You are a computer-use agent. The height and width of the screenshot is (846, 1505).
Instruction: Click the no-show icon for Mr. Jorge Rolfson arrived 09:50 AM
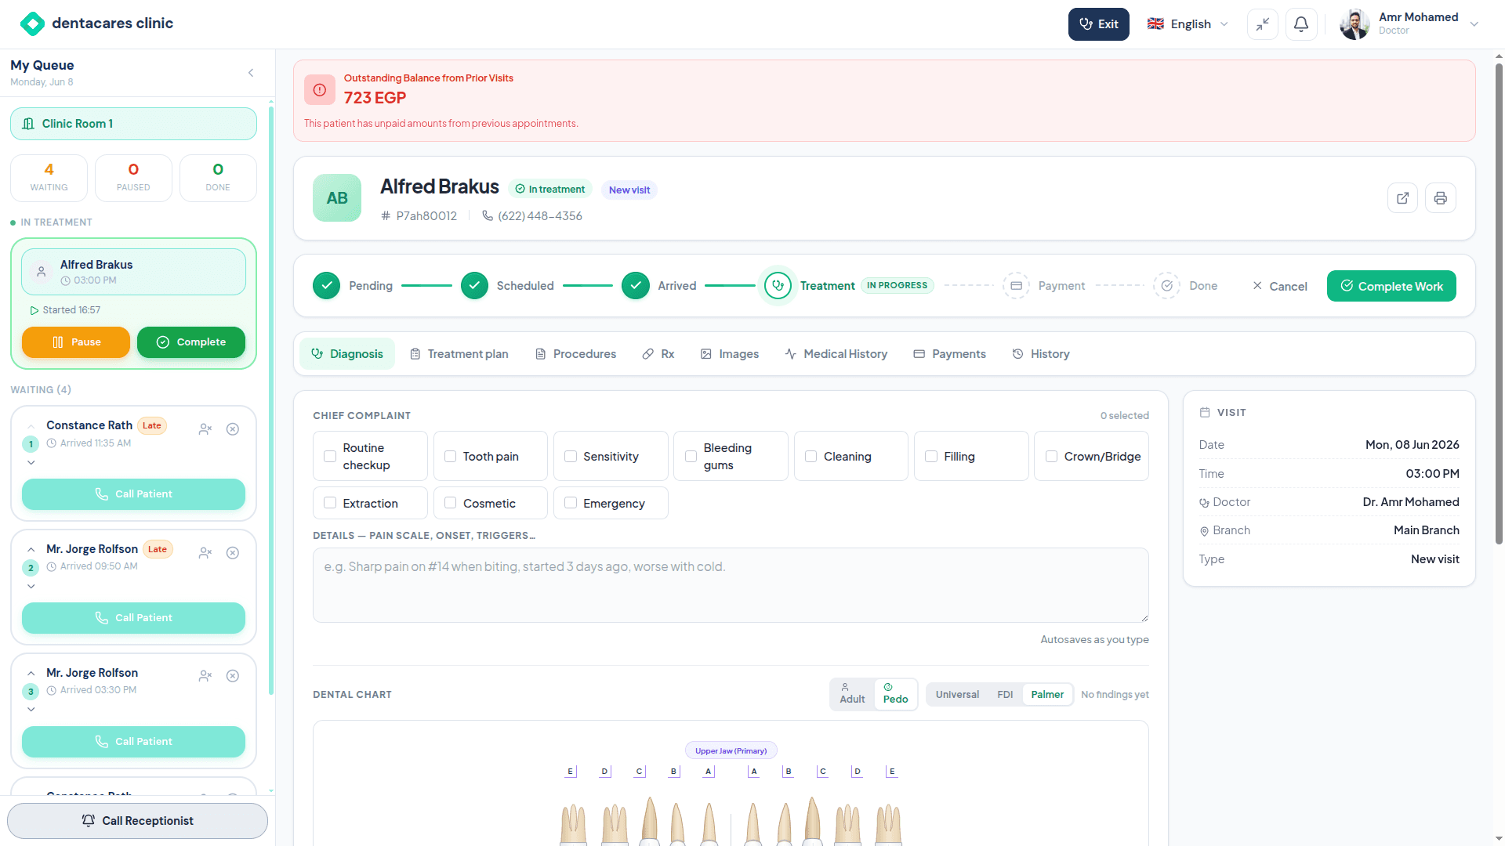pos(205,553)
